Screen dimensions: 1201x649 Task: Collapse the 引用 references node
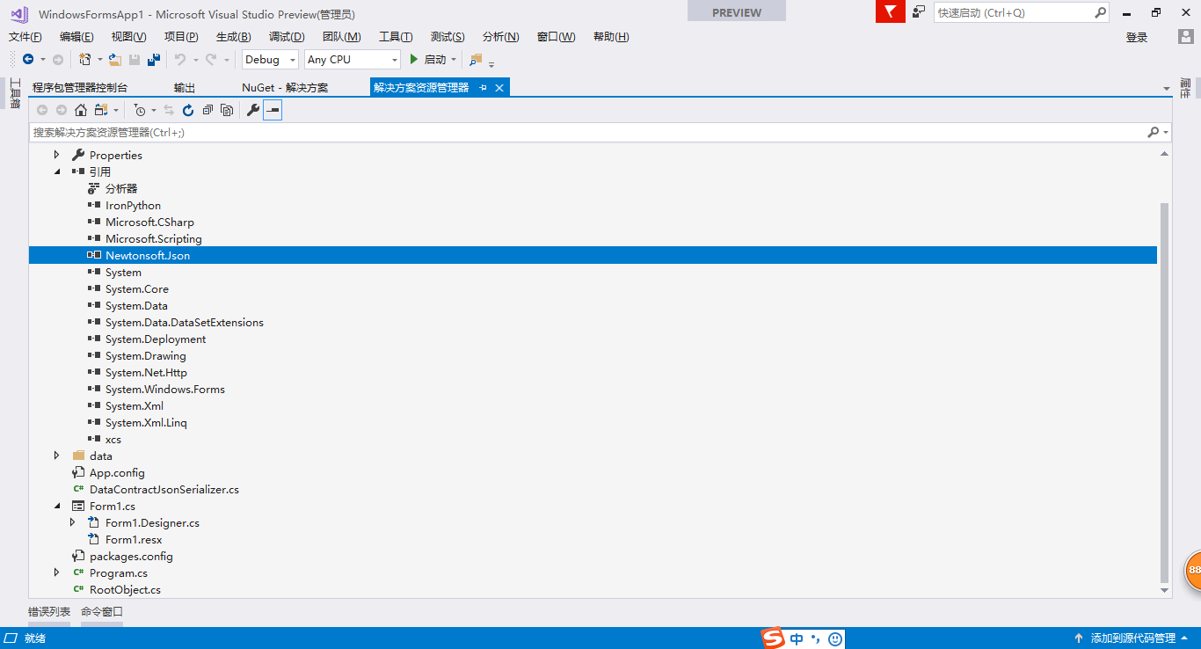point(56,171)
